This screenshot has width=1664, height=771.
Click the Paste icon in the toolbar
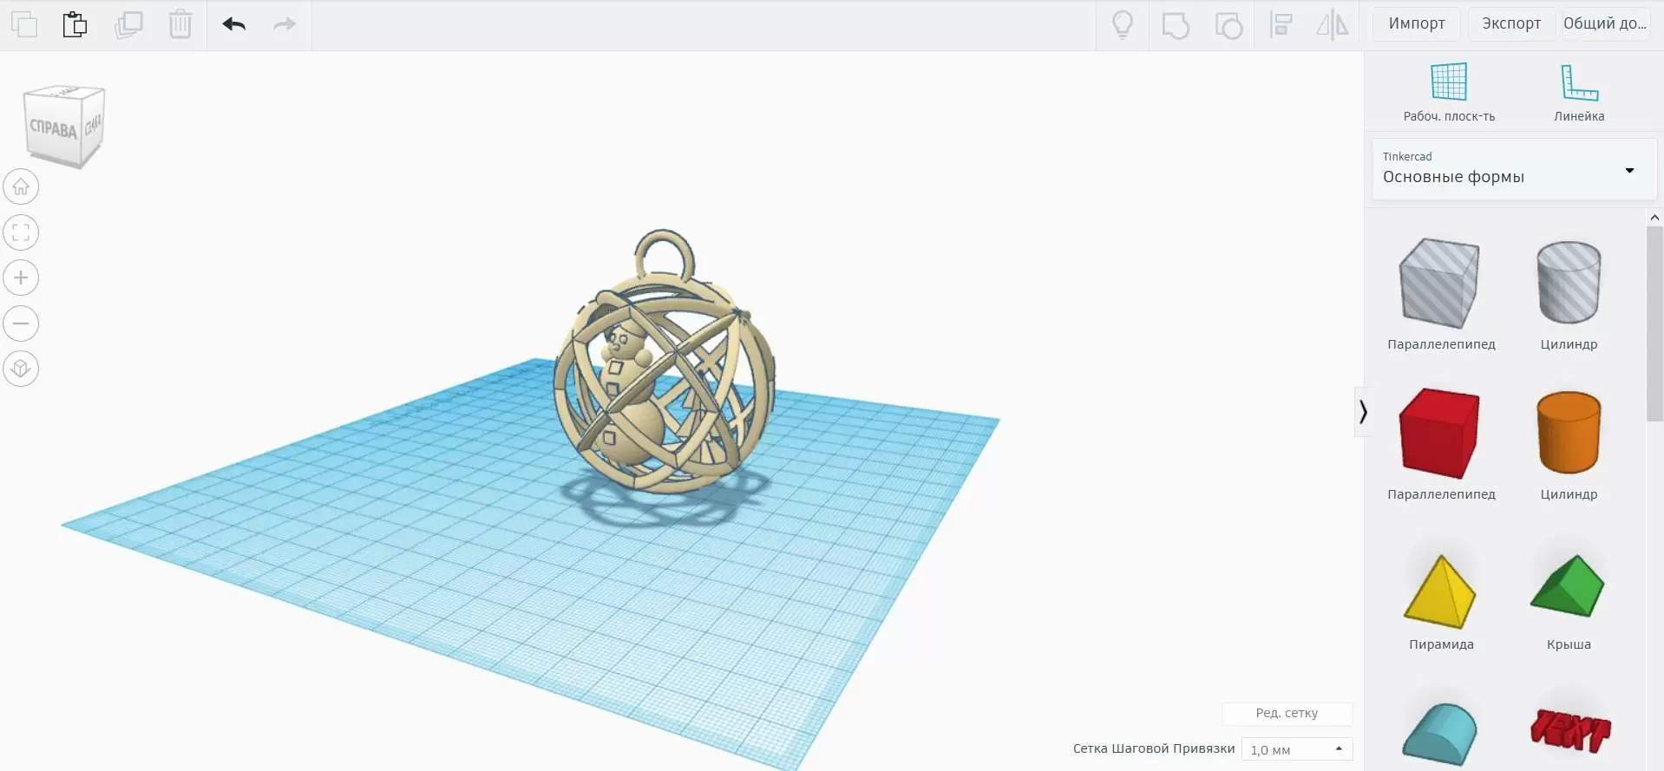75,24
